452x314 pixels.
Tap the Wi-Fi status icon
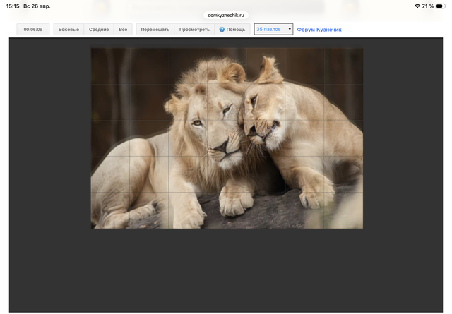coord(417,6)
